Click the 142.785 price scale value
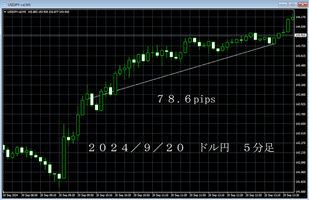This screenshot has width=309, height=200. tap(300, 114)
